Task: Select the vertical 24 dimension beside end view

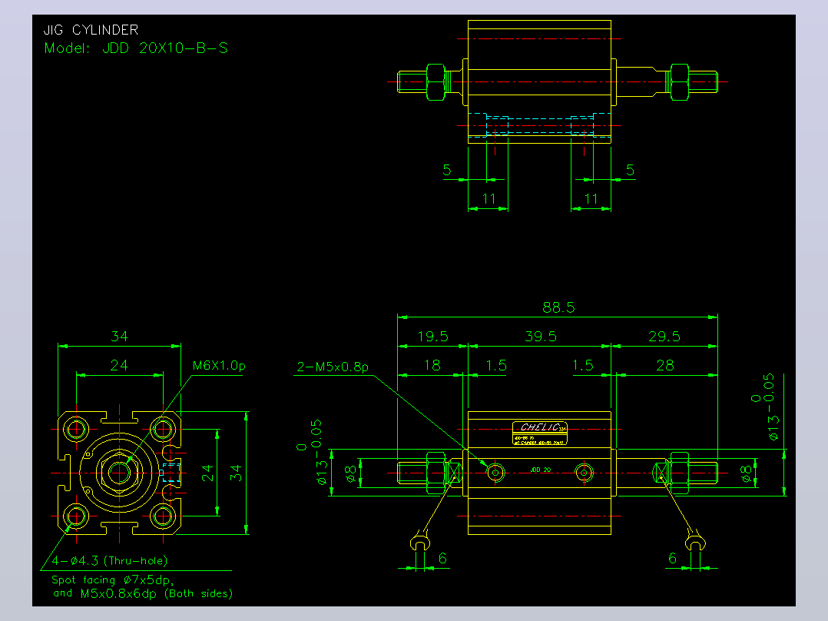Action: click(207, 473)
